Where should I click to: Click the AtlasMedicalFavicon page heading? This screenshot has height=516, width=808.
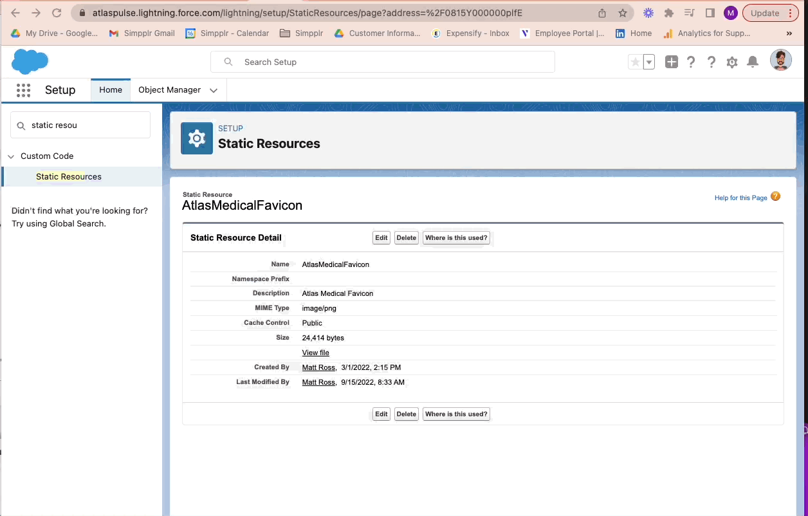click(243, 206)
